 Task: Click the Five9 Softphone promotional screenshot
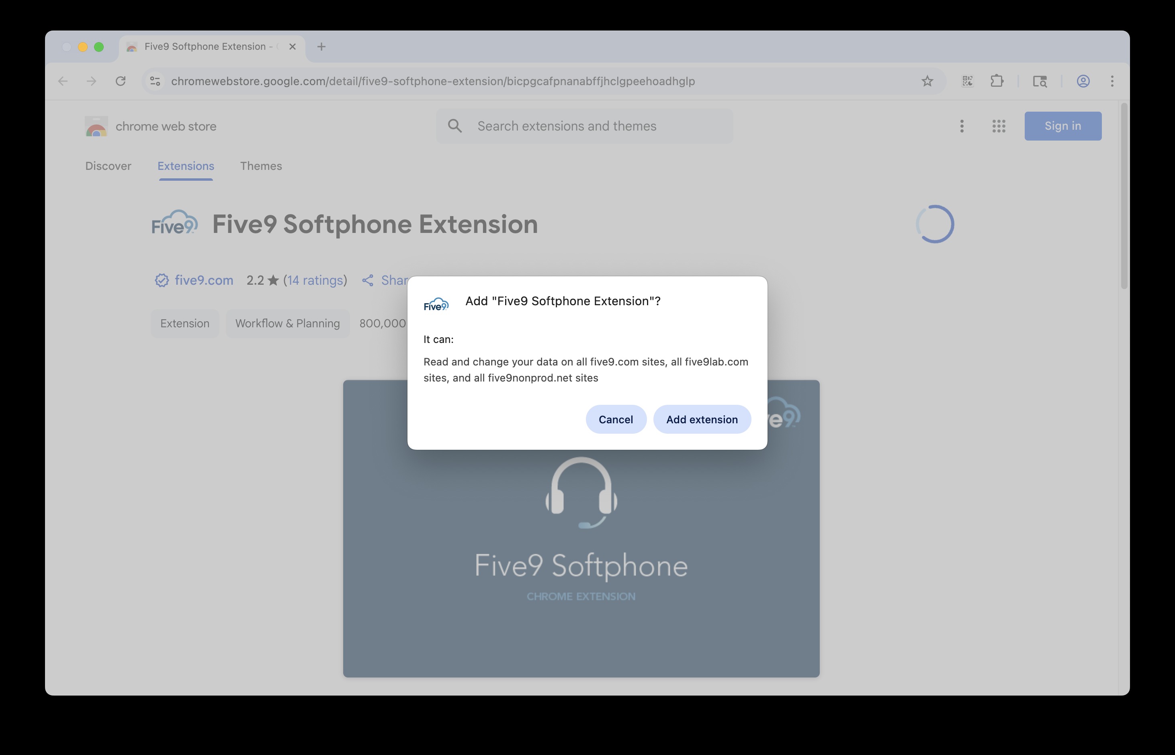581,528
